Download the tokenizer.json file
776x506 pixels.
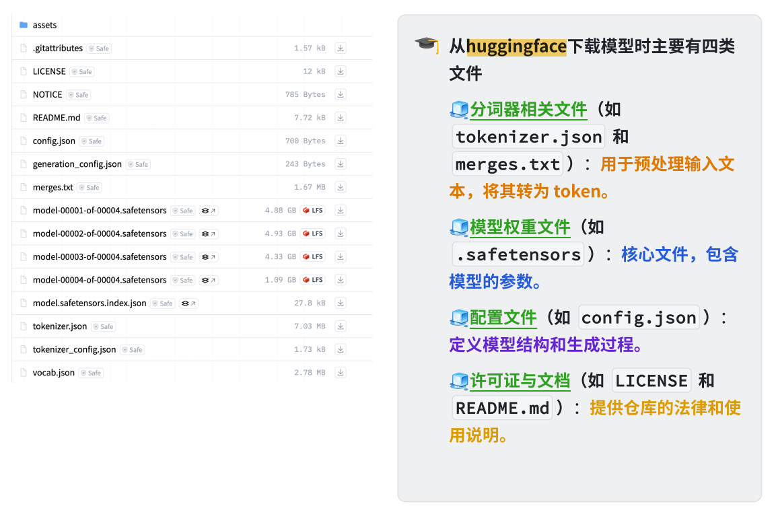tap(341, 326)
